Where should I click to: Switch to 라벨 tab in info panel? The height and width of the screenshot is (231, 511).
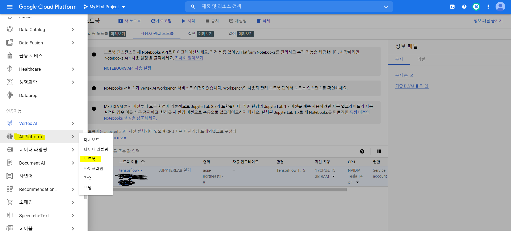(421, 59)
